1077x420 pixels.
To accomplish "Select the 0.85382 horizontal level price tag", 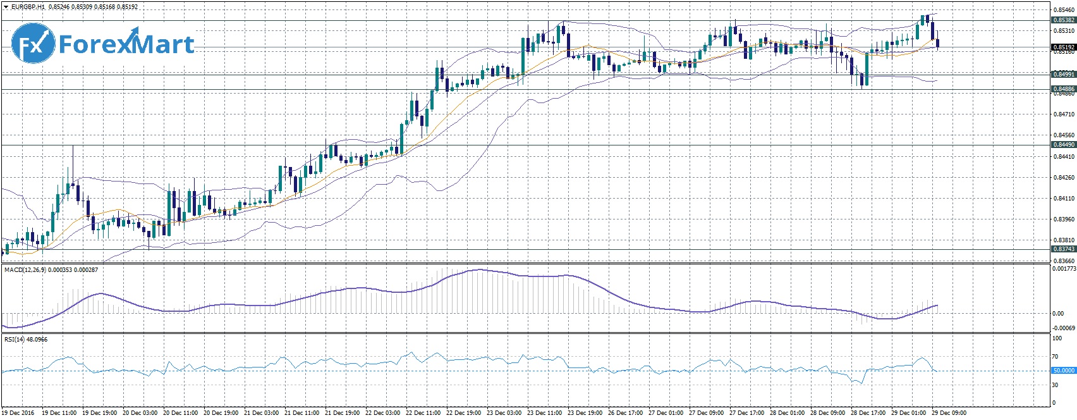I will (x=1064, y=20).
